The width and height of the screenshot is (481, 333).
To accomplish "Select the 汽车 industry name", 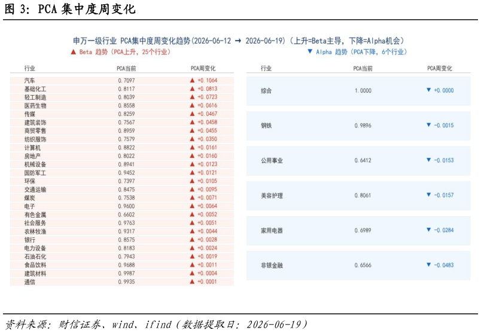I will [x=30, y=81].
